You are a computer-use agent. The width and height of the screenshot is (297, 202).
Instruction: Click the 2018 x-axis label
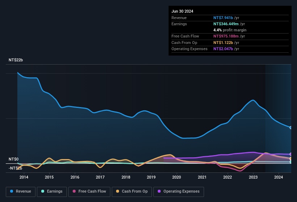126,177
